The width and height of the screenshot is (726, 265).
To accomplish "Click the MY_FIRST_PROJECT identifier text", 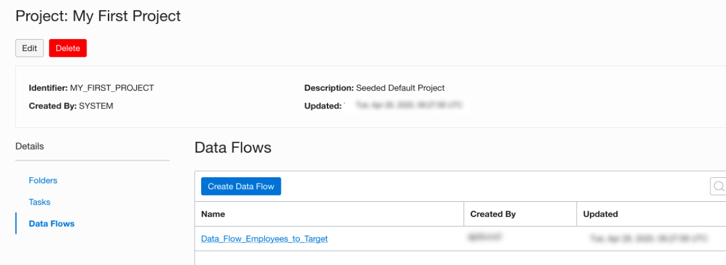I will pyautogui.click(x=112, y=88).
